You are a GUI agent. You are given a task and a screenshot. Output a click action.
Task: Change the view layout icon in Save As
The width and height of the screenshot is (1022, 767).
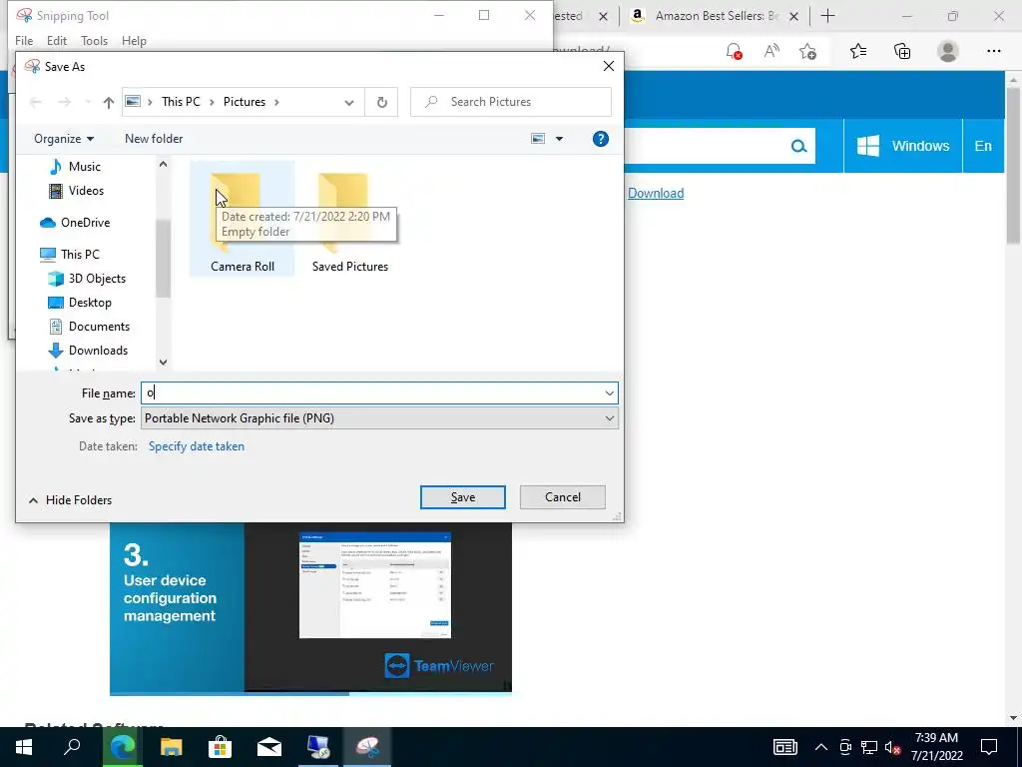point(538,139)
